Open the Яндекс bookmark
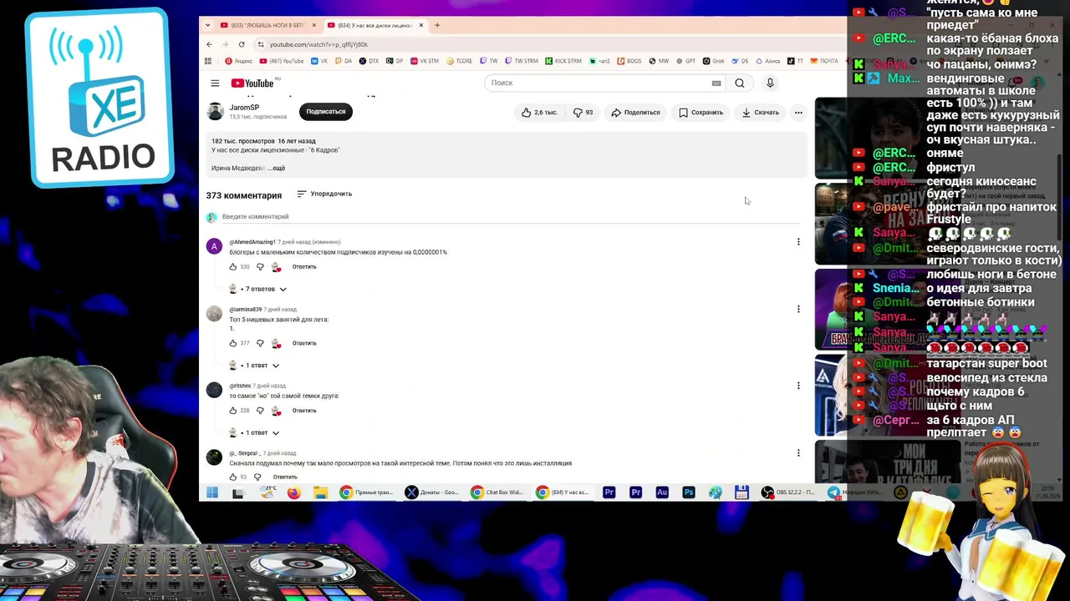 [238, 61]
